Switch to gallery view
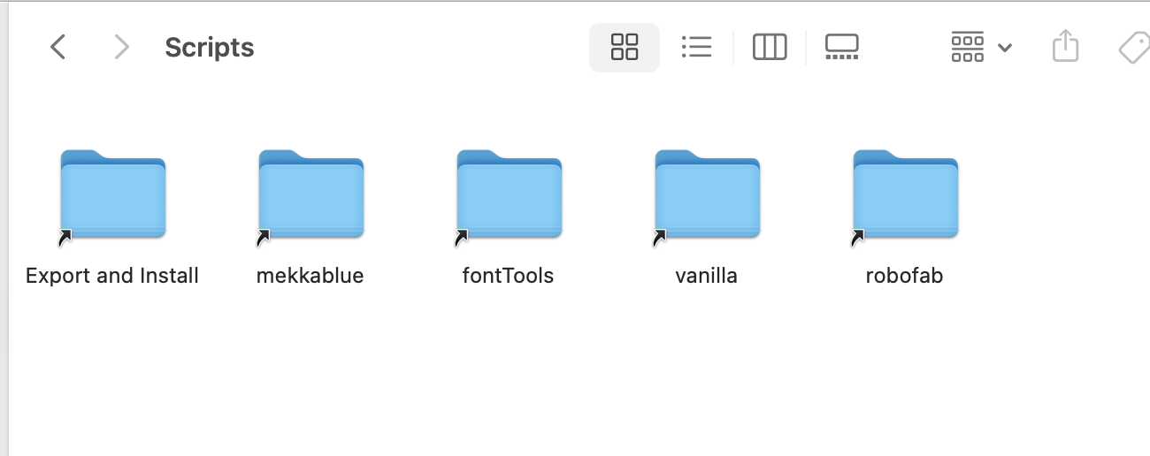The height and width of the screenshot is (456, 1150). [841, 47]
